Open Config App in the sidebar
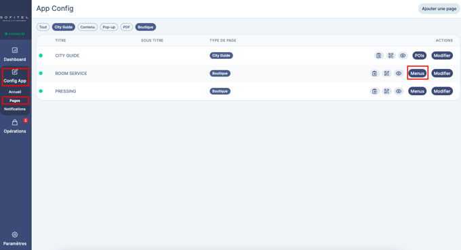Viewport: 461px width, 250px height. pos(15,76)
